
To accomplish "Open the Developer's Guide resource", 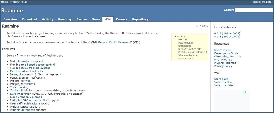I will click(226, 53).
